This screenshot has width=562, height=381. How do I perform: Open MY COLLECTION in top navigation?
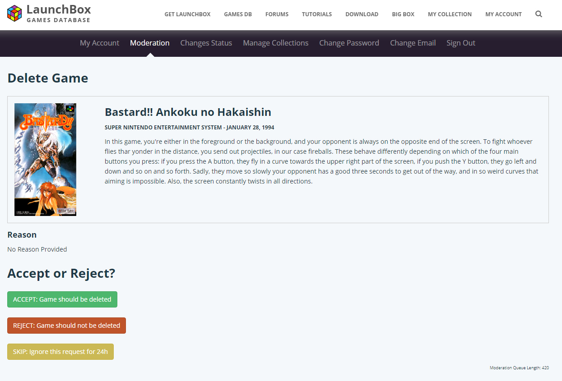pyautogui.click(x=450, y=14)
